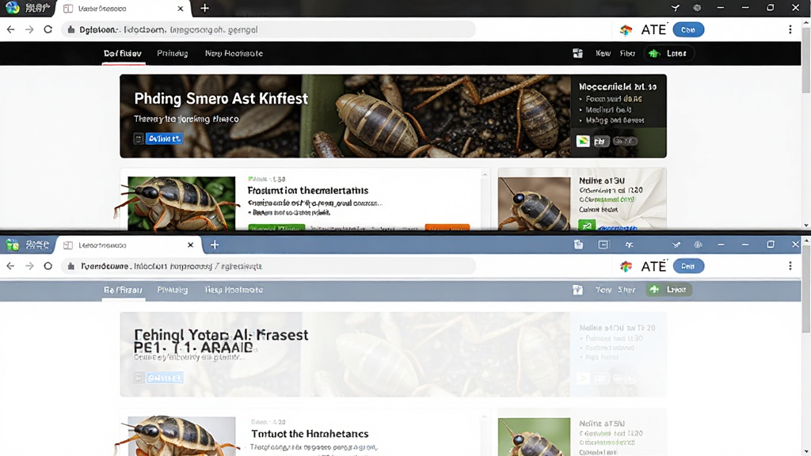Select the 'Phinidug' nav tab in top window
Screen dimensions: 811x456
[x=172, y=53]
